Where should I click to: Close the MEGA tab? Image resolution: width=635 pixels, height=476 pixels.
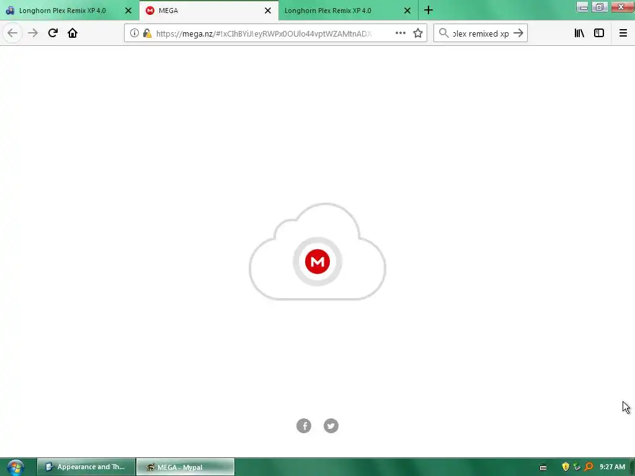tap(268, 11)
